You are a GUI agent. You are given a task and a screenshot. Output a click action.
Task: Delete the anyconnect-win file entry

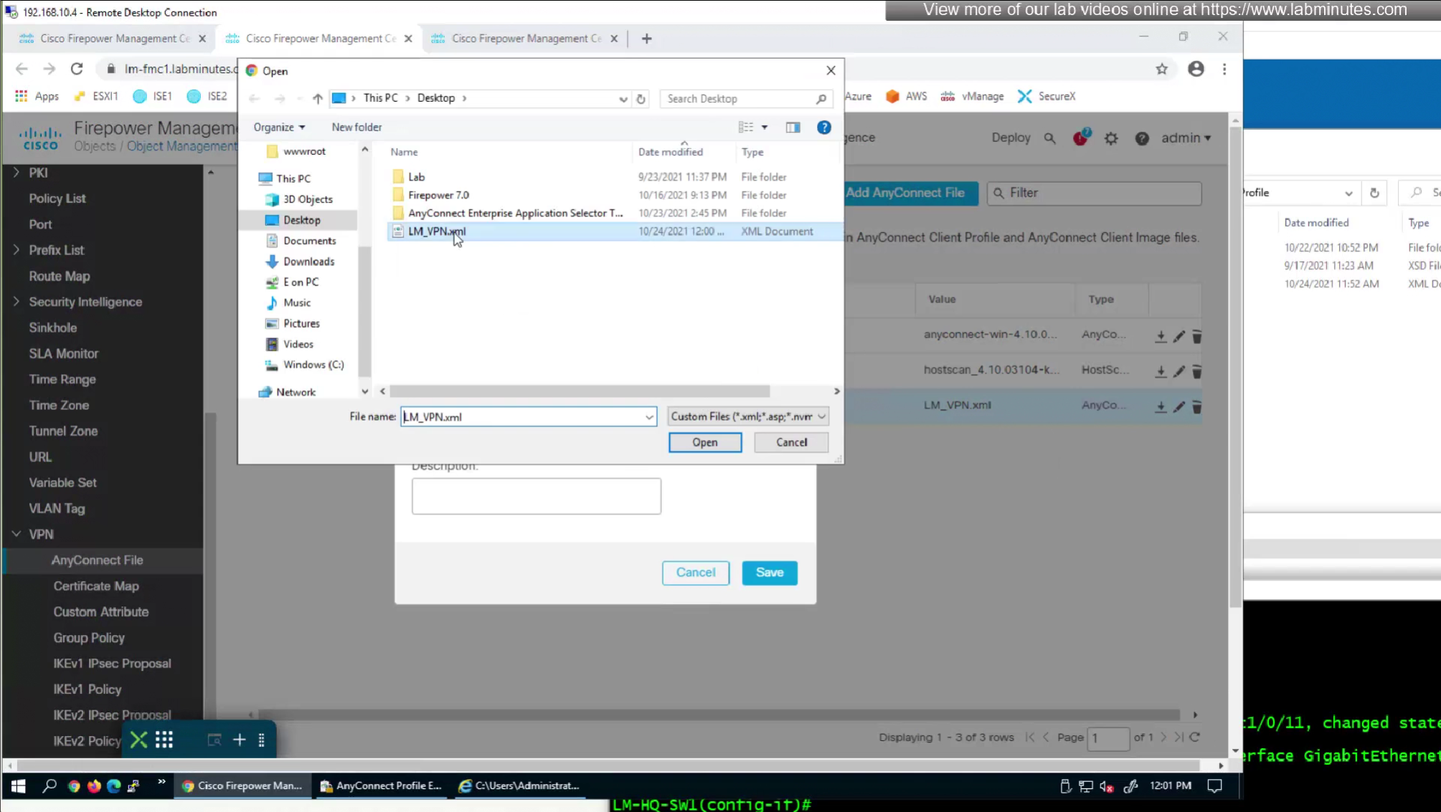pos(1196,336)
